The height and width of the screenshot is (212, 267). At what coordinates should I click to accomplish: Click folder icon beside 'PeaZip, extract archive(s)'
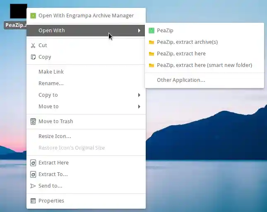[152, 42]
